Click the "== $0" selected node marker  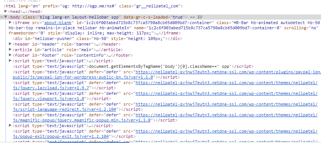[x=196, y=17]
